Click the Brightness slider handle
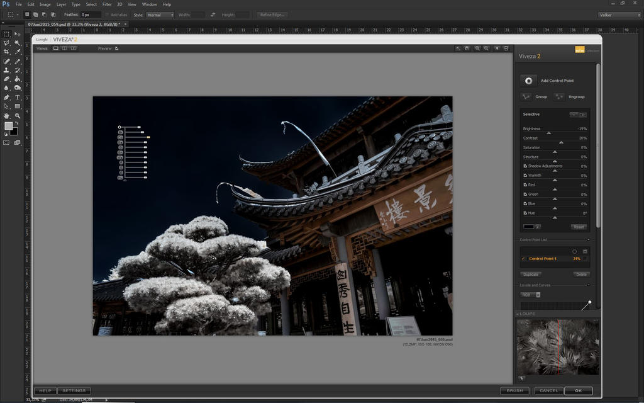This screenshot has width=644, height=403. click(548, 133)
